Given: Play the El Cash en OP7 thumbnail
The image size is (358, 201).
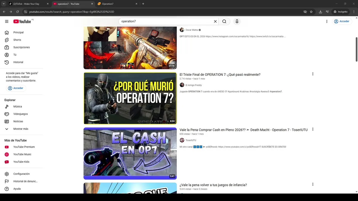Looking at the screenshot, I should [x=130, y=154].
